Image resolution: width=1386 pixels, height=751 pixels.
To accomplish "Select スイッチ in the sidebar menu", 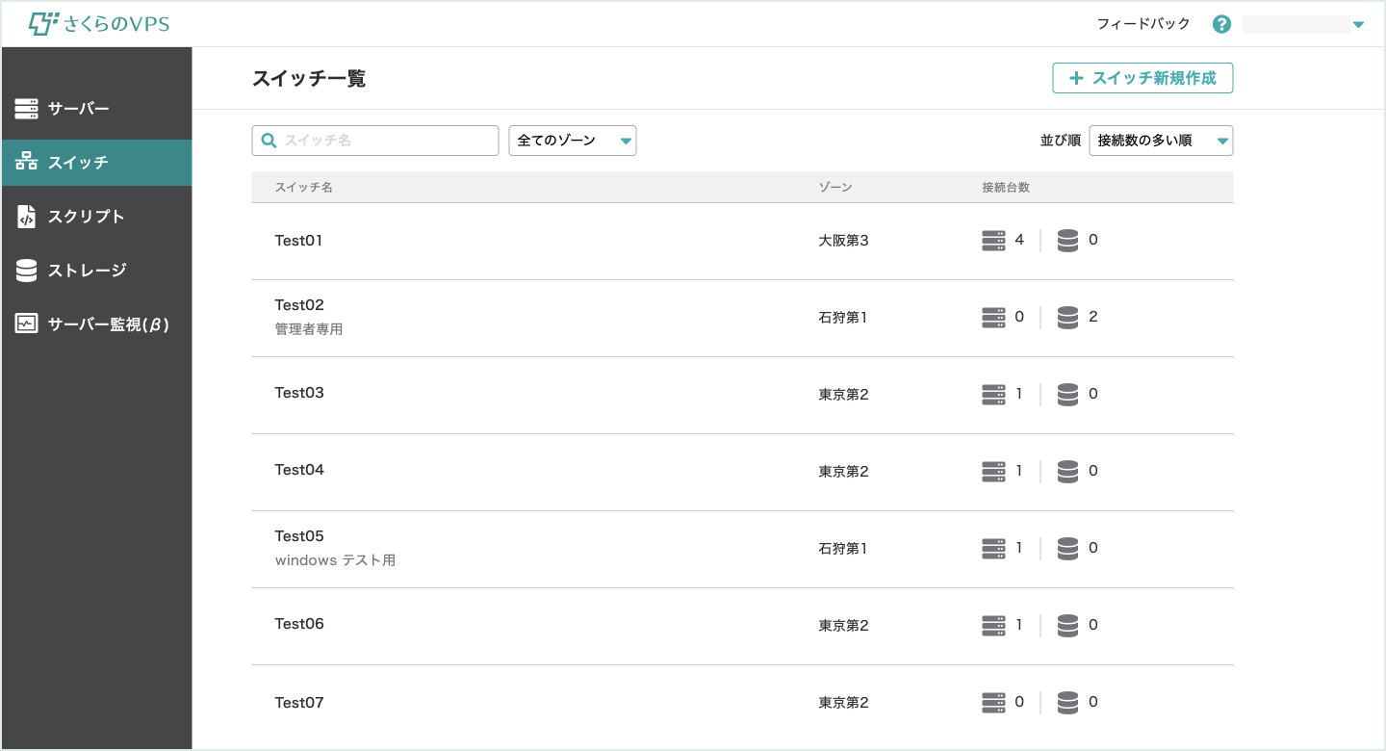I will 96,163.
